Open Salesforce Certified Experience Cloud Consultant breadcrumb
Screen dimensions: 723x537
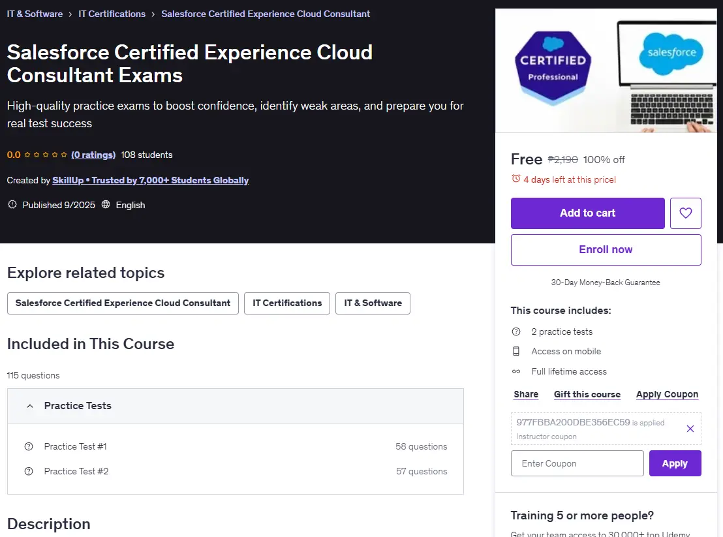coord(266,14)
